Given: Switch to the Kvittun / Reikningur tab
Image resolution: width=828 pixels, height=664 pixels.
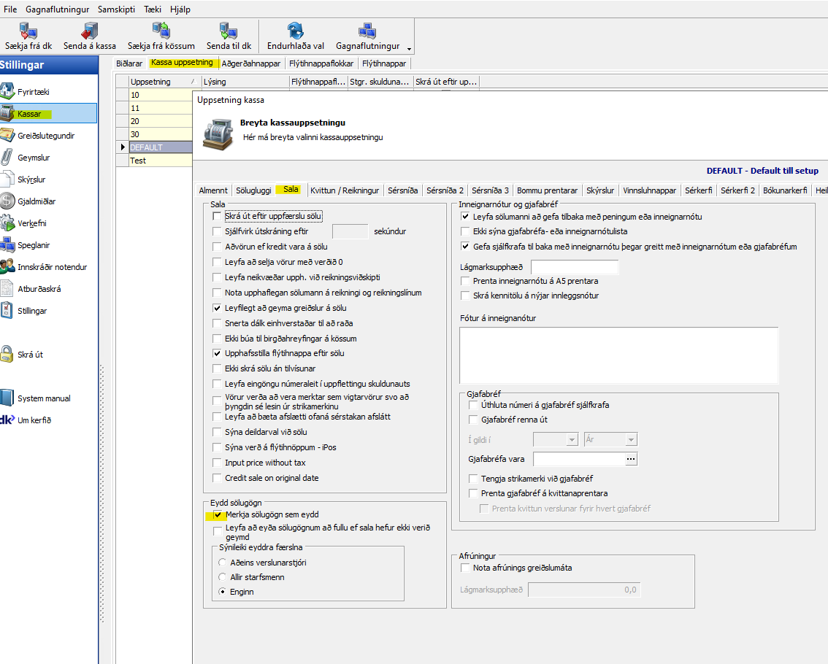Looking at the screenshot, I should click(x=345, y=190).
